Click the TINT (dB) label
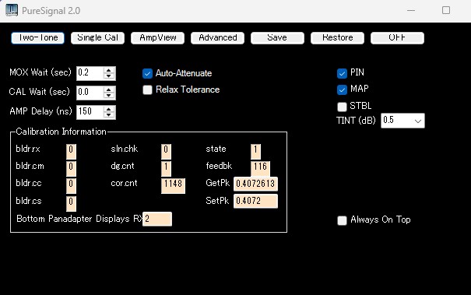Viewport: 471px width, 295px height. point(356,121)
